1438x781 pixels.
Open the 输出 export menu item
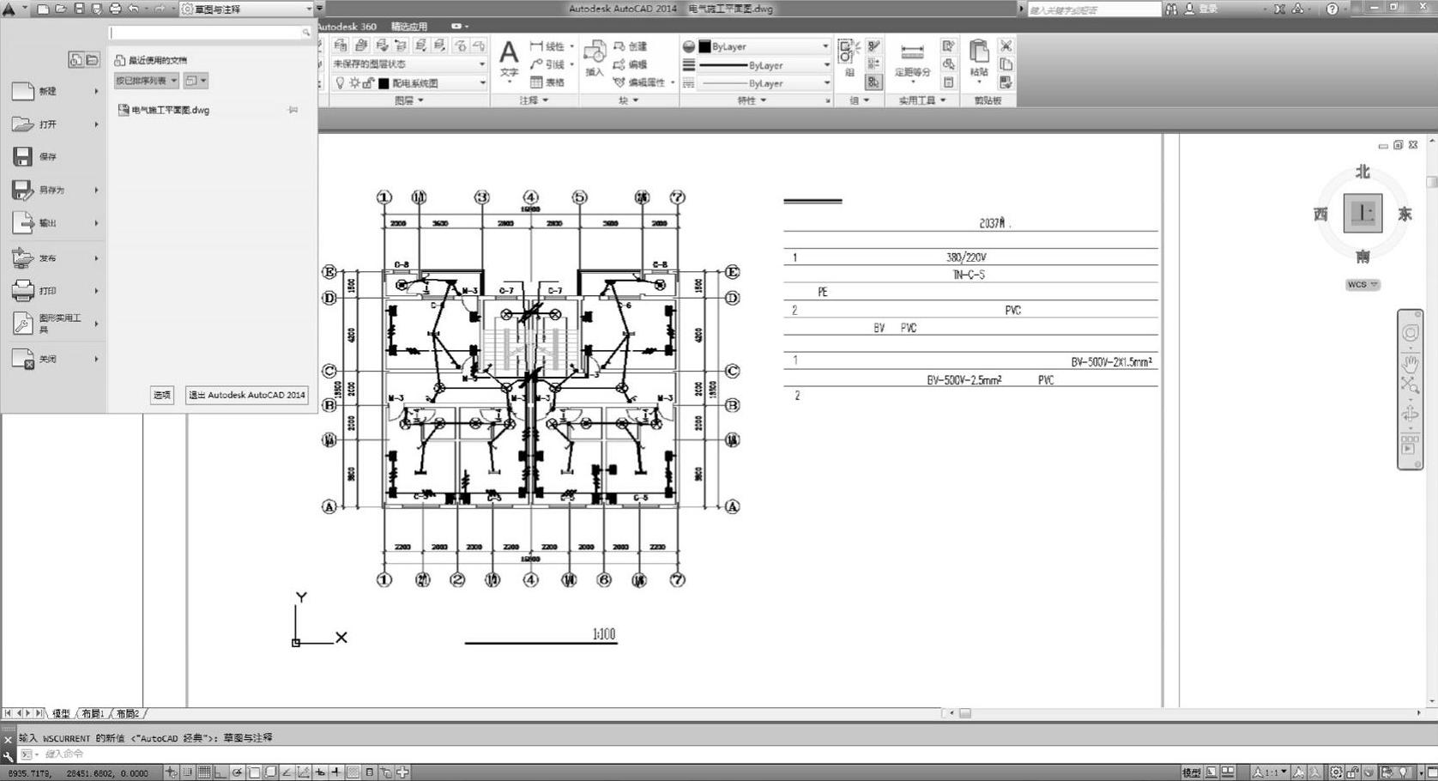(53, 223)
